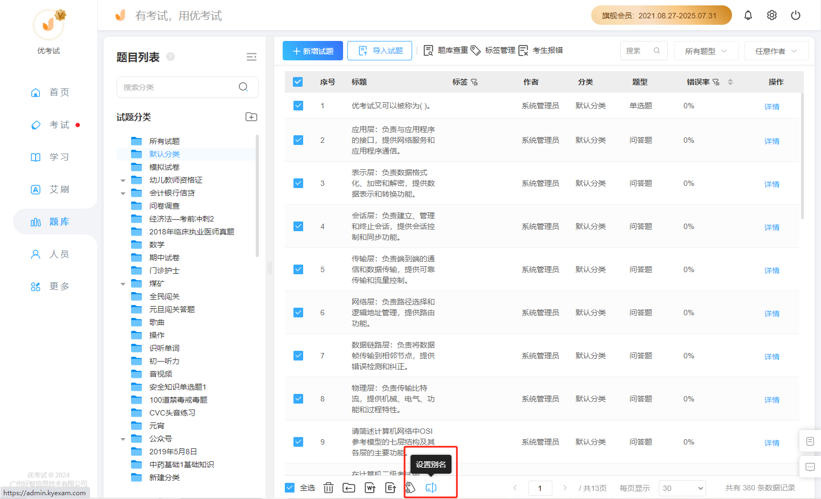Open 考生报错
Viewport: 821px width, 499px height.
[541, 50]
